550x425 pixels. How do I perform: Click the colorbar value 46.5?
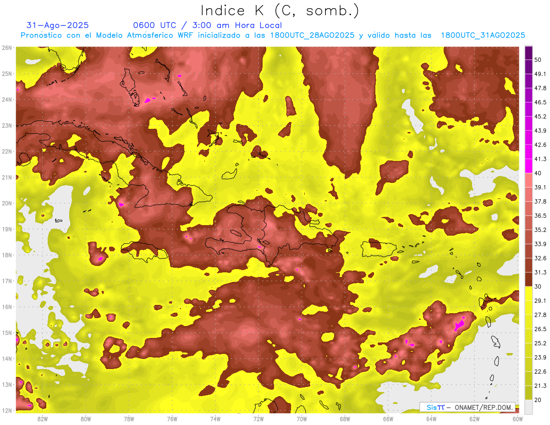pyautogui.click(x=540, y=102)
